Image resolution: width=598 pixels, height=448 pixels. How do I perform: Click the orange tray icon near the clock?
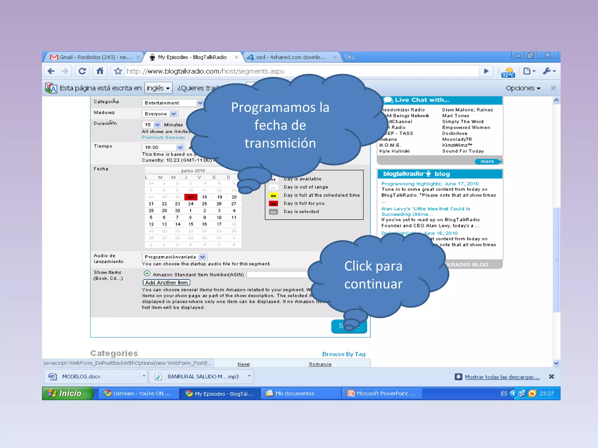[x=532, y=393]
